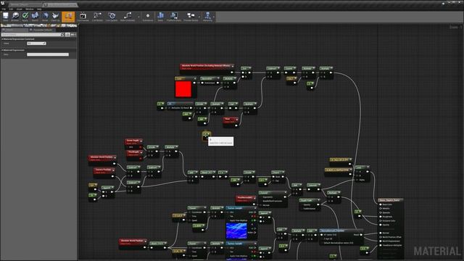
Task: Open the Preview Nodes dropdown arrow
Action: [199, 17]
